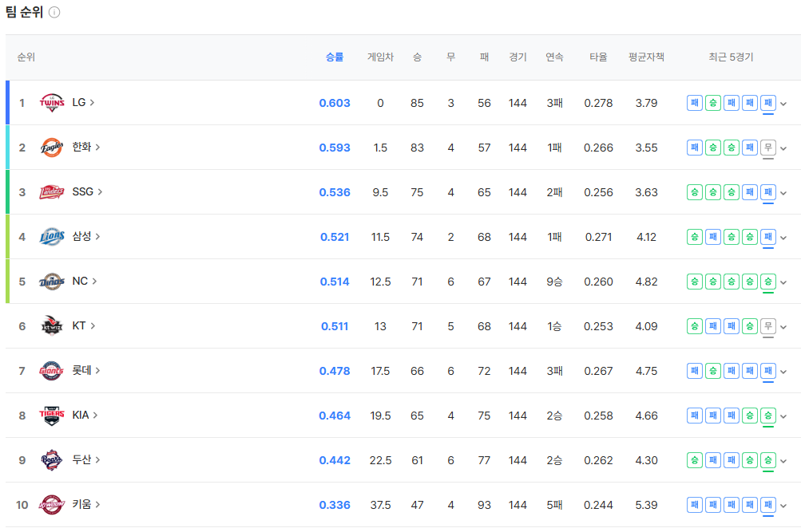Image resolution: width=801 pixels, height=528 pixels.
Task: Sort by 타율 column header
Action: (x=598, y=57)
